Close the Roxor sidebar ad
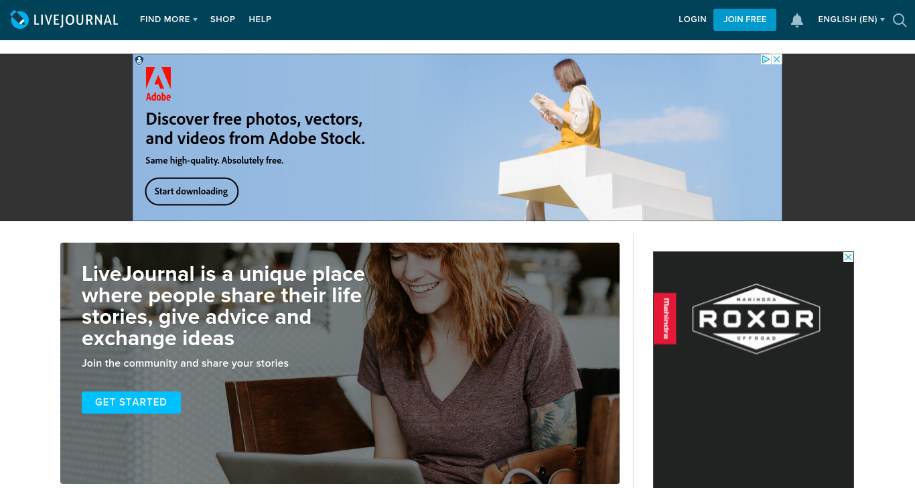 coord(849,257)
